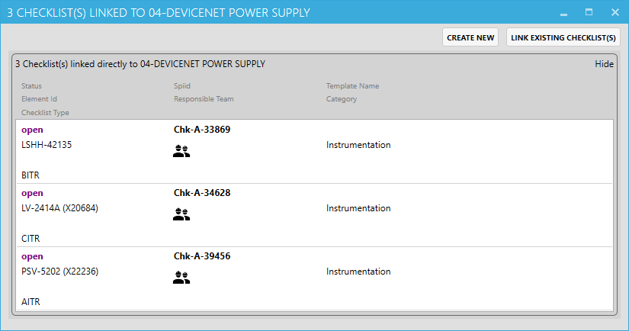Click responsible team icon for Chk-A-34628
The width and height of the screenshot is (629, 331).
click(x=181, y=215)
